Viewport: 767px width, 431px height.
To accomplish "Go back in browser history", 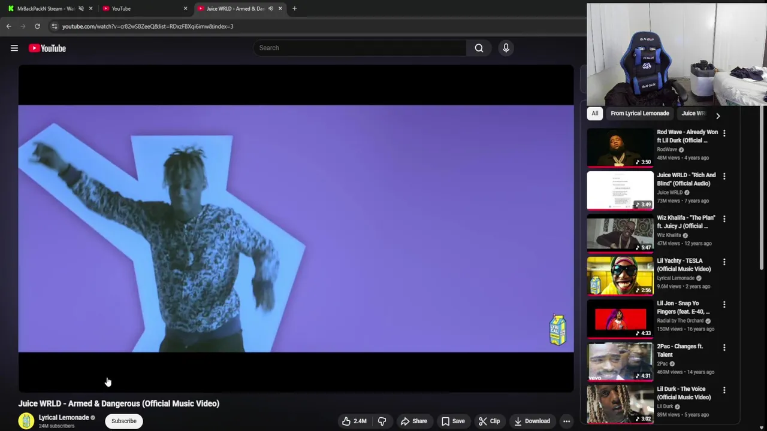I will click(8, 26).
